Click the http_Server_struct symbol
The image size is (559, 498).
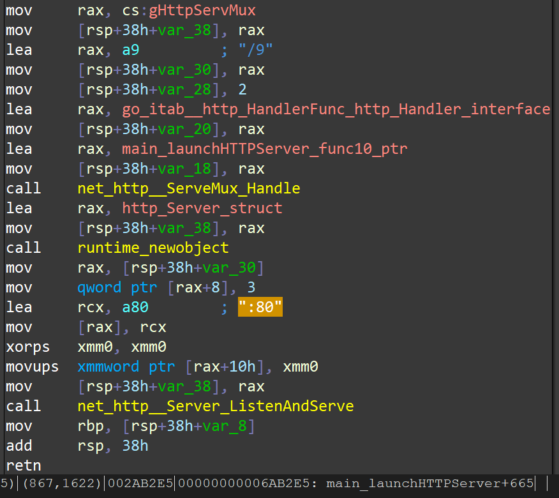(202, 208)
